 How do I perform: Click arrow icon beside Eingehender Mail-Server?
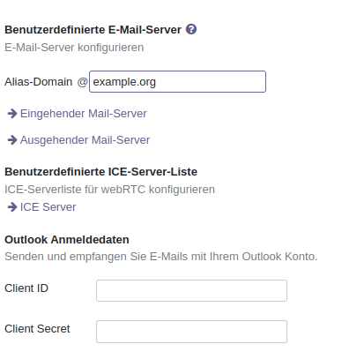click(x=12, y=114)
